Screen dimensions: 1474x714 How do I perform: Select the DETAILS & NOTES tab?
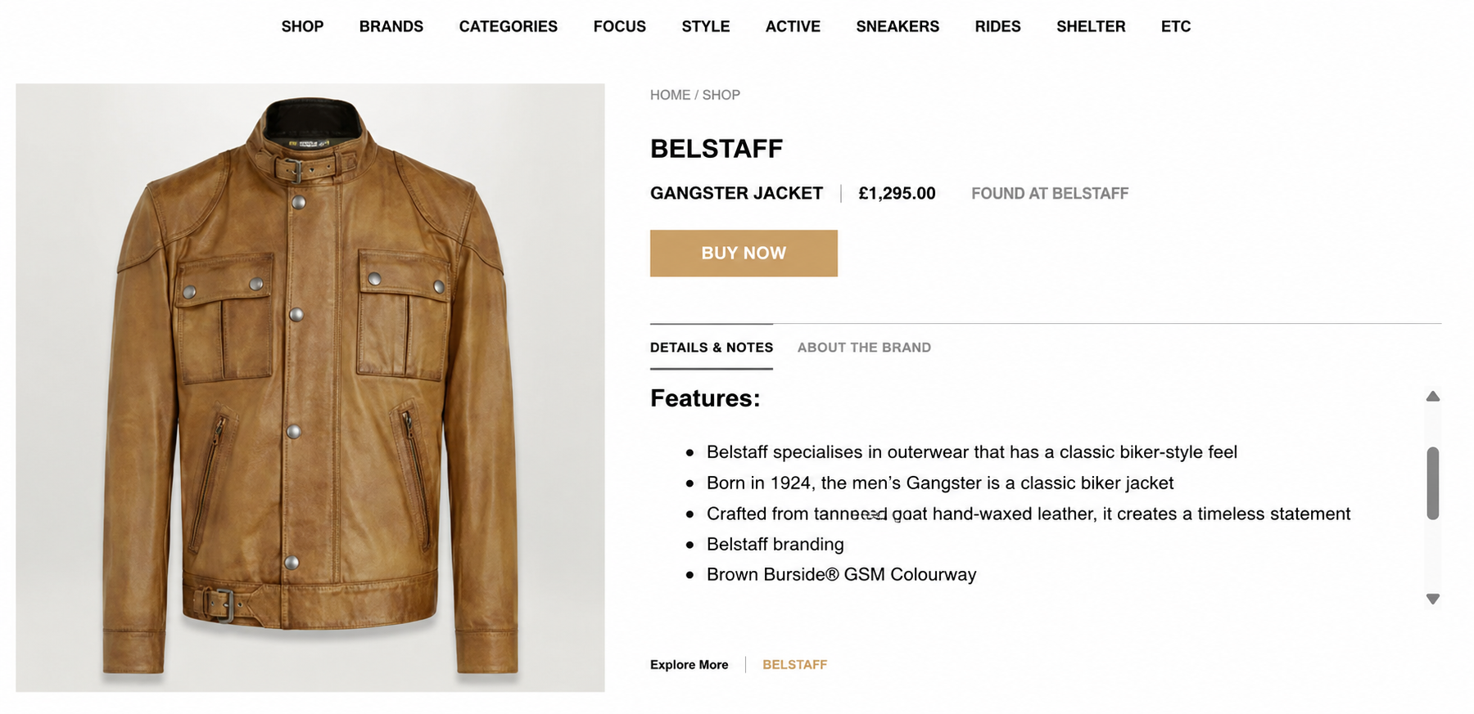click(x=711, y=347)
